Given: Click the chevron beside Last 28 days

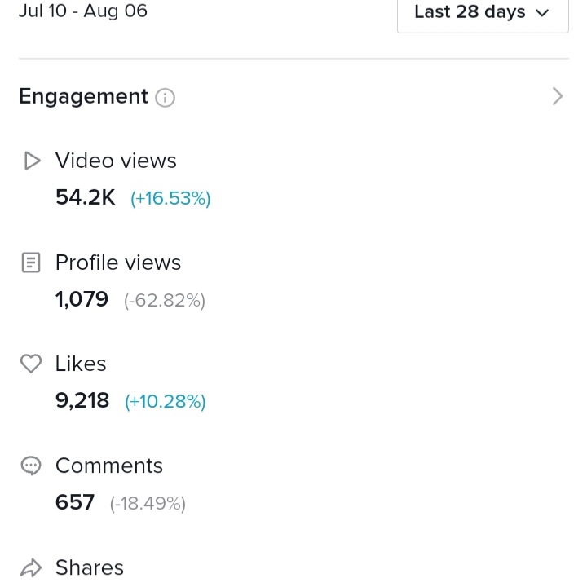Looking at the screenshot, I should click(x=542, y=14).
